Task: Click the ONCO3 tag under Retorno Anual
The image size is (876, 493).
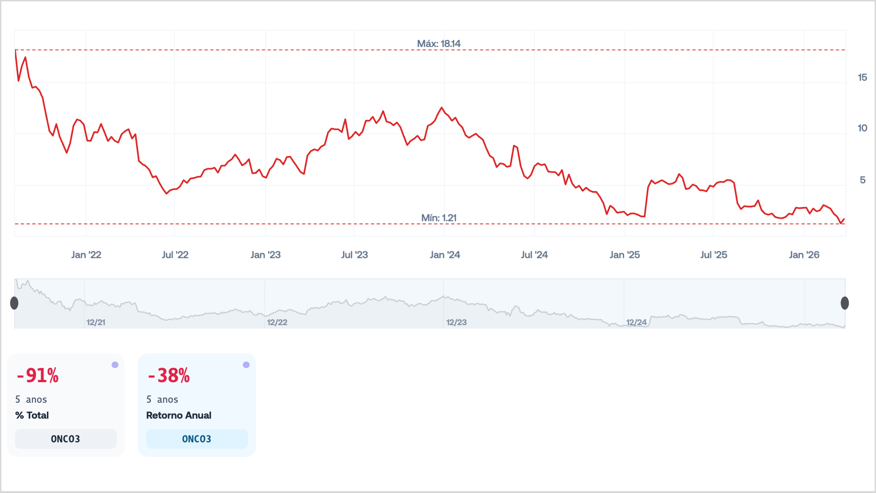Action: [197, 439]
